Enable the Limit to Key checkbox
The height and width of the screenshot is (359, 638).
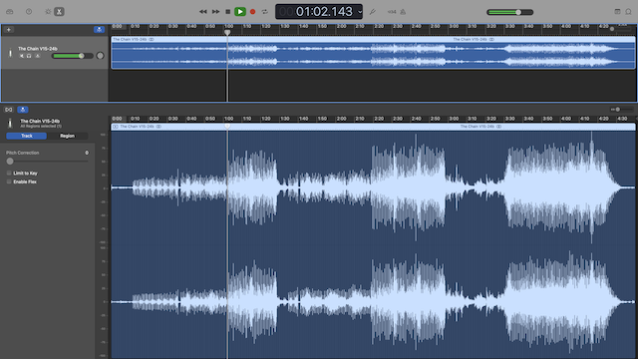(x=9, y=173)
